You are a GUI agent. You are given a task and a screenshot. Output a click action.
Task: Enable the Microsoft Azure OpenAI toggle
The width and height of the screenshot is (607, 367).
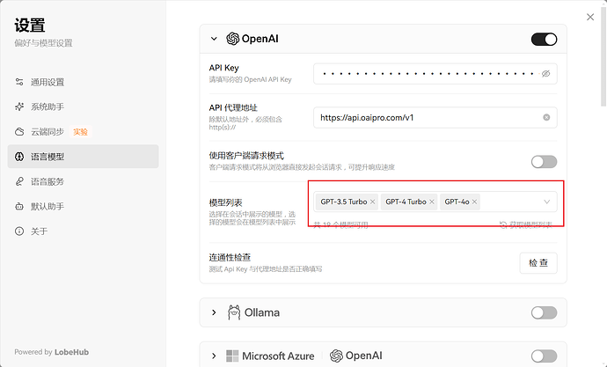(x=544, y=356)
